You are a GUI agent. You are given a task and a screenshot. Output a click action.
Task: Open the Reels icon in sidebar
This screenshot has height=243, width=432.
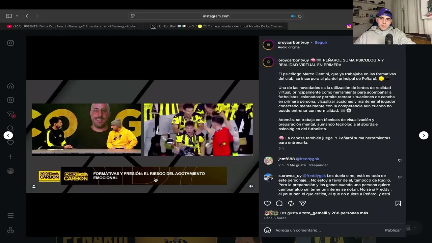10,100
